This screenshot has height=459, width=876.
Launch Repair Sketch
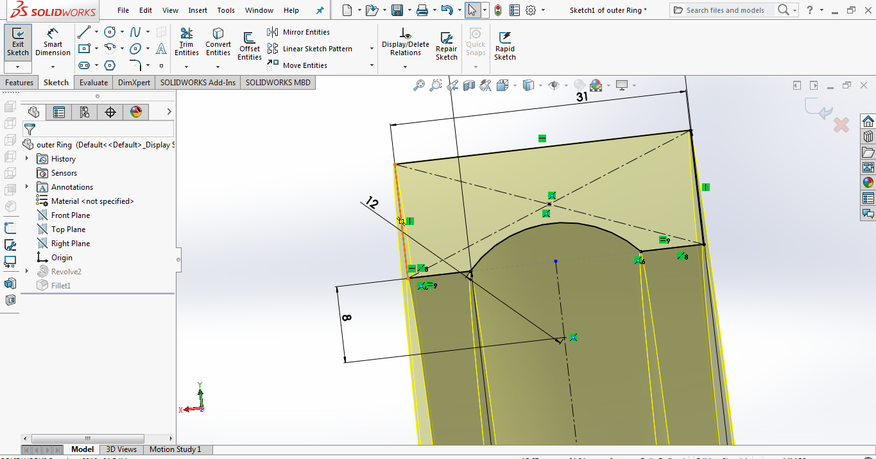pos(447,46)
